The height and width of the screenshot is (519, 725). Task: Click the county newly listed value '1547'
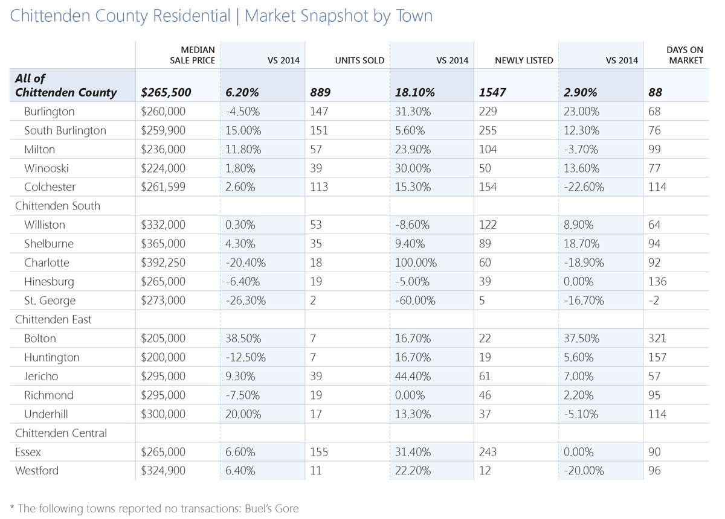tap(492, 92)
